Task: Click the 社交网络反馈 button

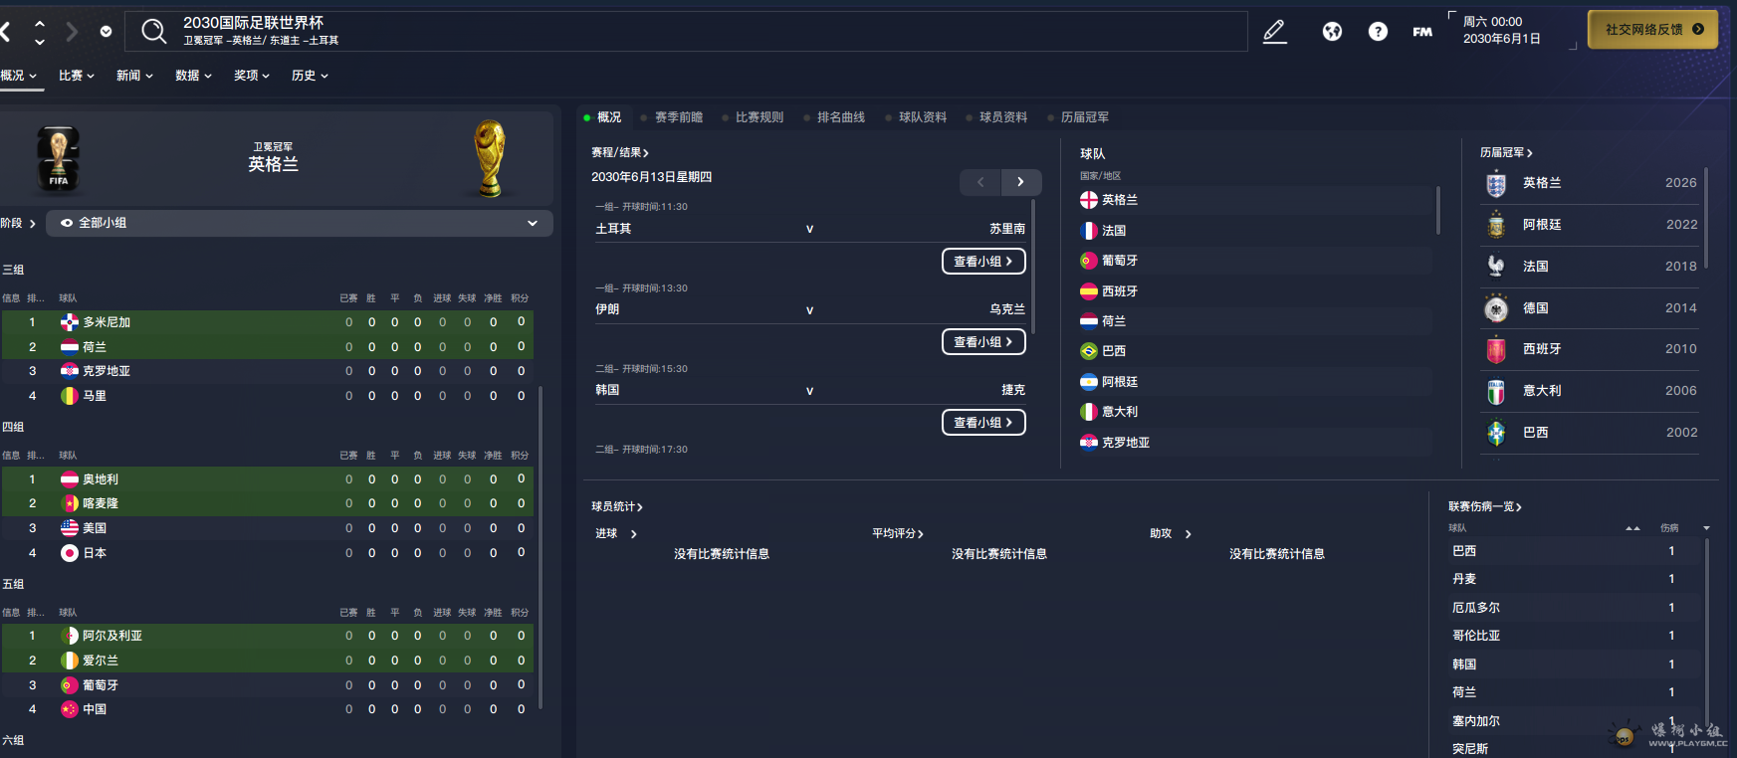Action: [x=1652, y=30]
